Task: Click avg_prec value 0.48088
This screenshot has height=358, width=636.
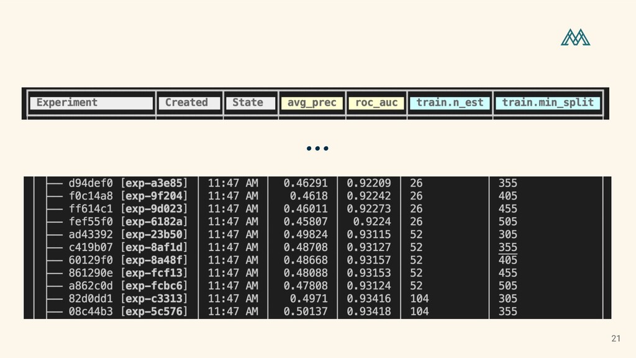Action: [306, 273]
